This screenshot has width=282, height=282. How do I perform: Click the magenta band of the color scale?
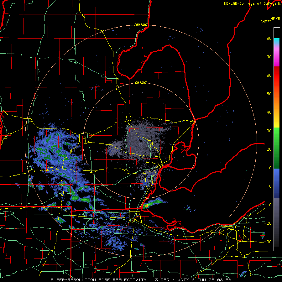277,58
